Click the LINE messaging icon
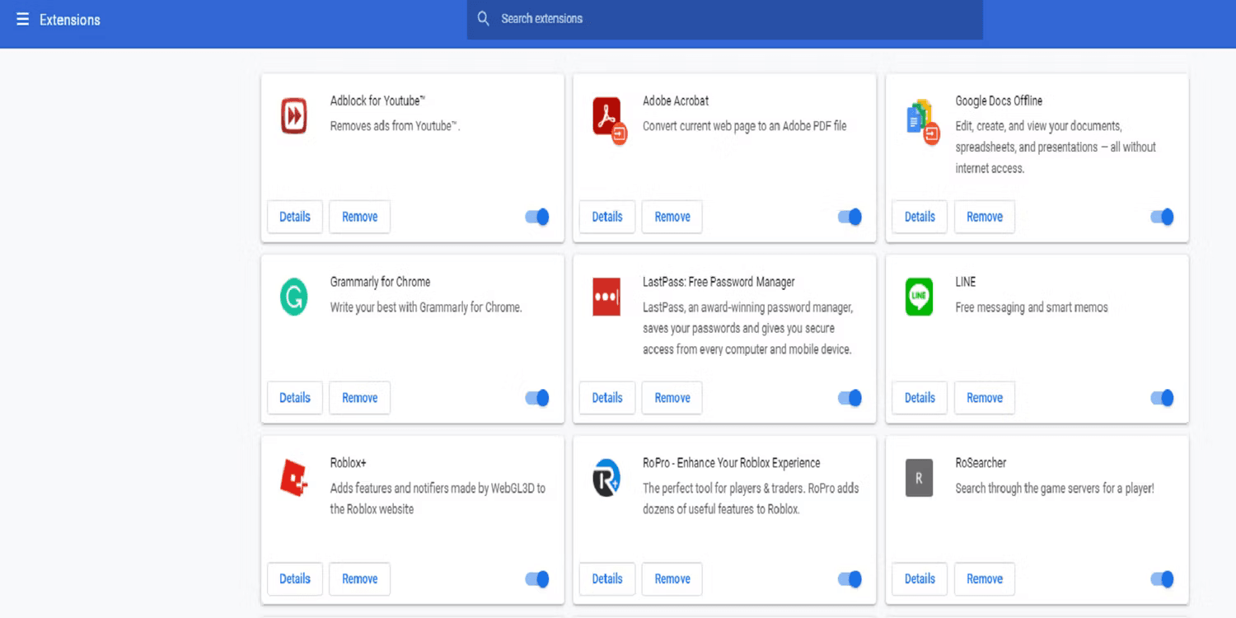Viewport: 1236px width, 618px height. tap(918, 297)
